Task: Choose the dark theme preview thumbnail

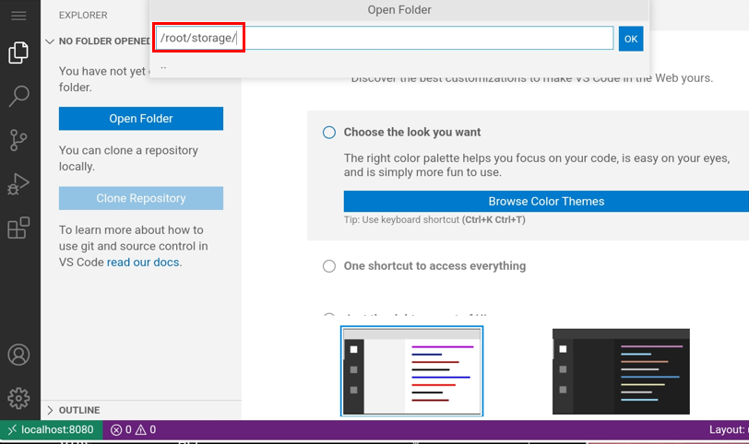Action: point(621,371)
